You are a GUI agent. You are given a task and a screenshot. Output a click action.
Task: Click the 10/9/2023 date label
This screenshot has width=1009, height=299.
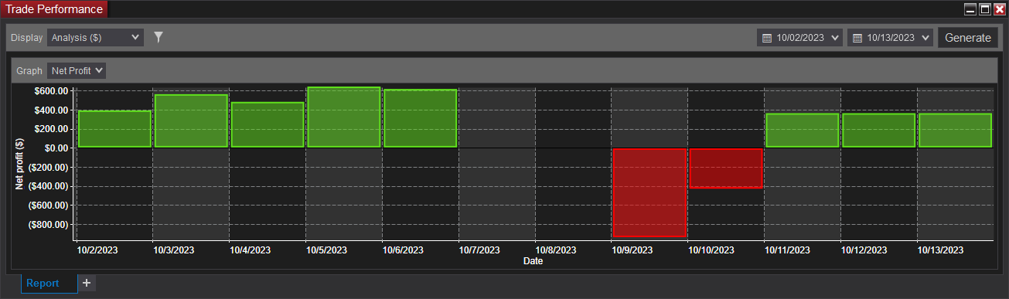632,250
